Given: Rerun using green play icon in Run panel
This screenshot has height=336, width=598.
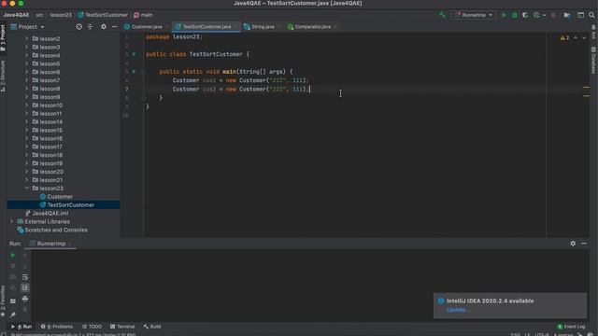Looking at the screenshot, I should point(13,255).
